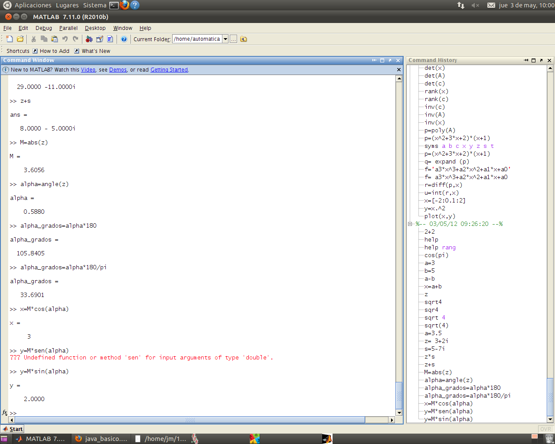
Task: Select the Firefox java_basico taskbar entry
Action: 101,438
